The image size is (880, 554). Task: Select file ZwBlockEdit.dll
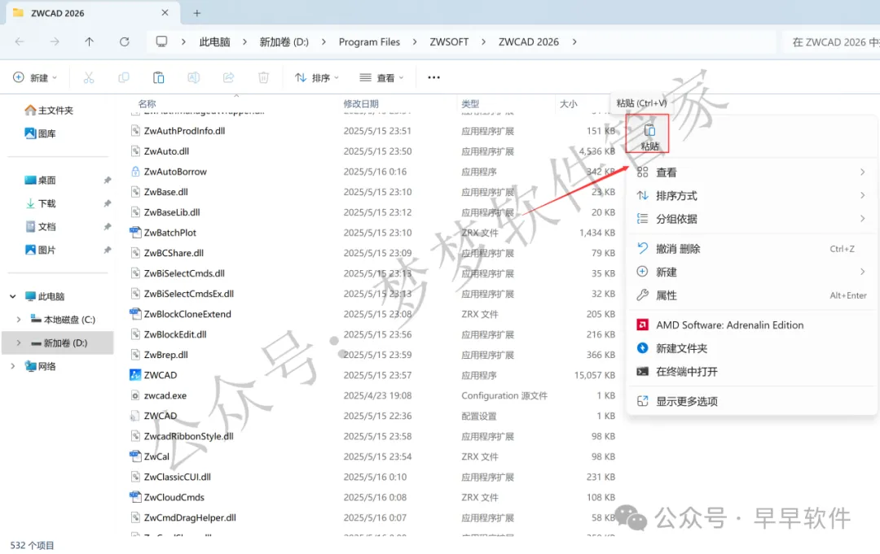tap(175, 334)
